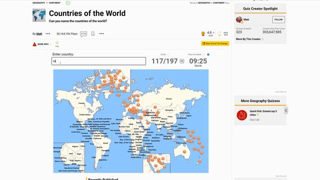Expand the MORE INFO section
The height and width of the screenshot is (180, 320).
click(43, 44)
